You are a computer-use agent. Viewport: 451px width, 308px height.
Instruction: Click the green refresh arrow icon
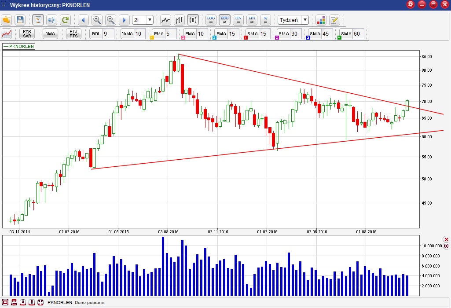click(65, 20)
